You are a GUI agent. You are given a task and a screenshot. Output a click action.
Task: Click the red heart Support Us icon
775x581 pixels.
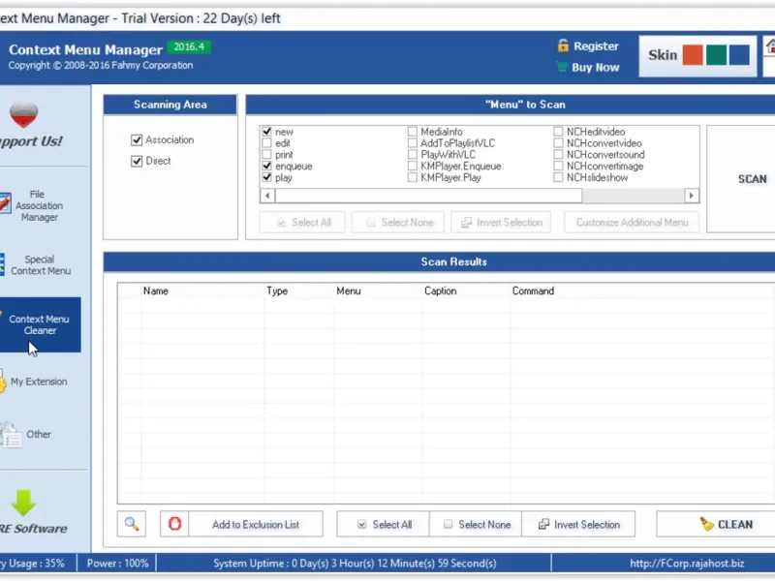tap(23, 114)
